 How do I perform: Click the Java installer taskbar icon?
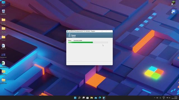click(x=104, y=98)
